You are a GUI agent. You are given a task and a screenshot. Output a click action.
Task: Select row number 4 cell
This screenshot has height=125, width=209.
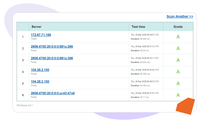[23, 72]
